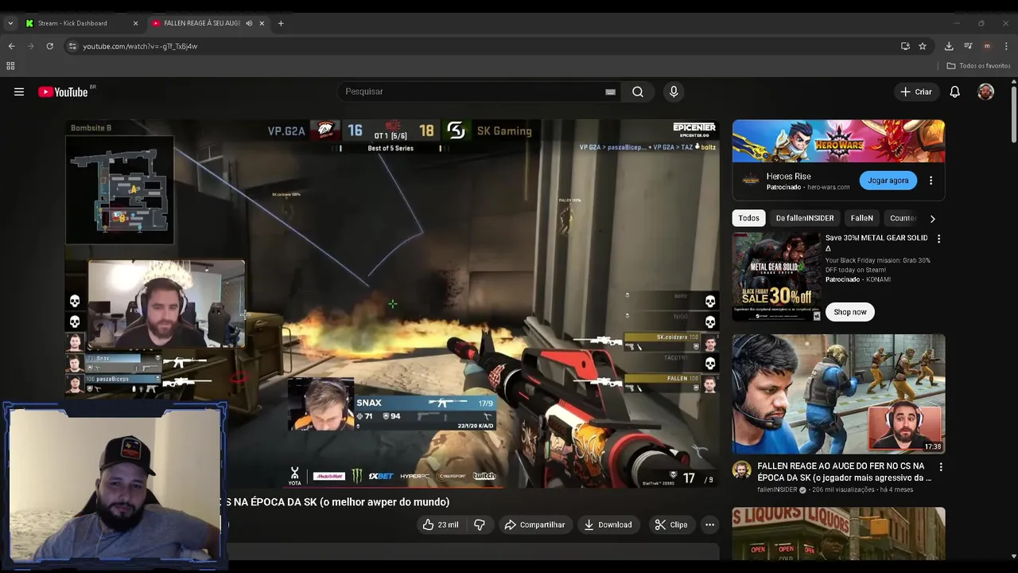
Task: Open the Hero Wars banner ad
Action: 838,141
